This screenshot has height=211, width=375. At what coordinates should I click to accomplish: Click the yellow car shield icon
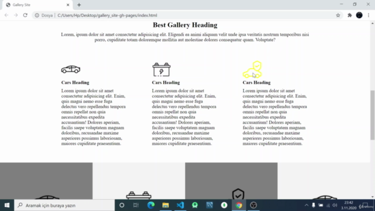point(253,69)
